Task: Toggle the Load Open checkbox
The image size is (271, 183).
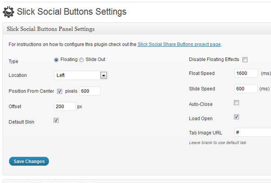Action: 236,117
